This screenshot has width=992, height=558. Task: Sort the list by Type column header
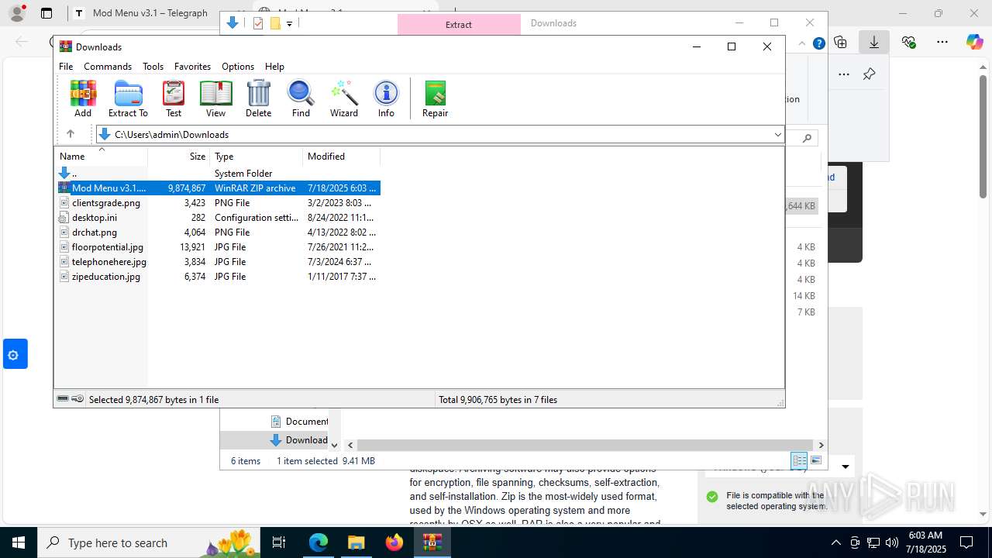(x=256, y=156)
